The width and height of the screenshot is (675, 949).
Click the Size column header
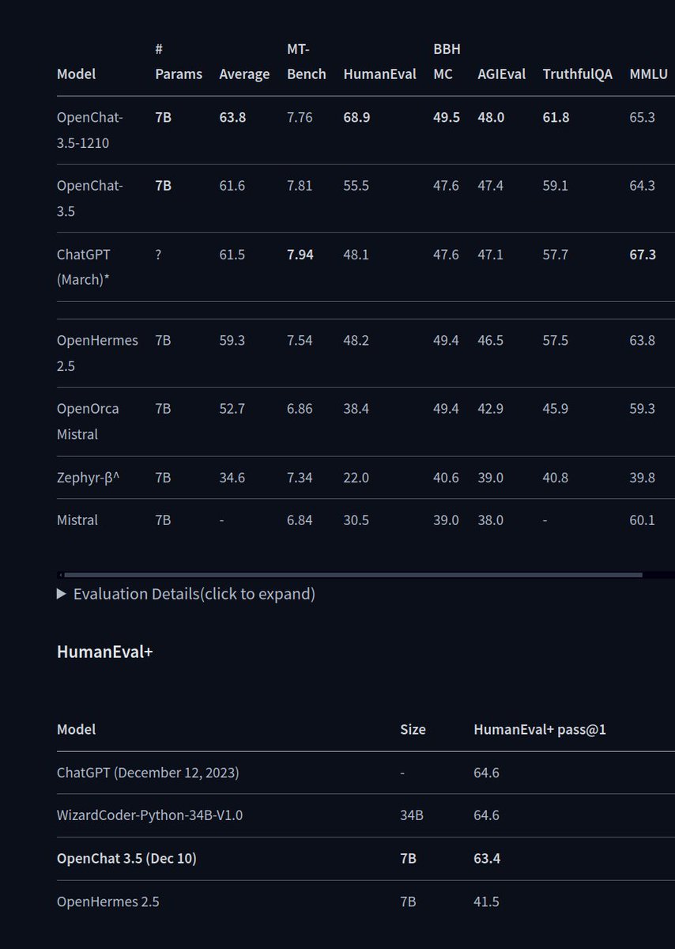click(x=413, y=730)
